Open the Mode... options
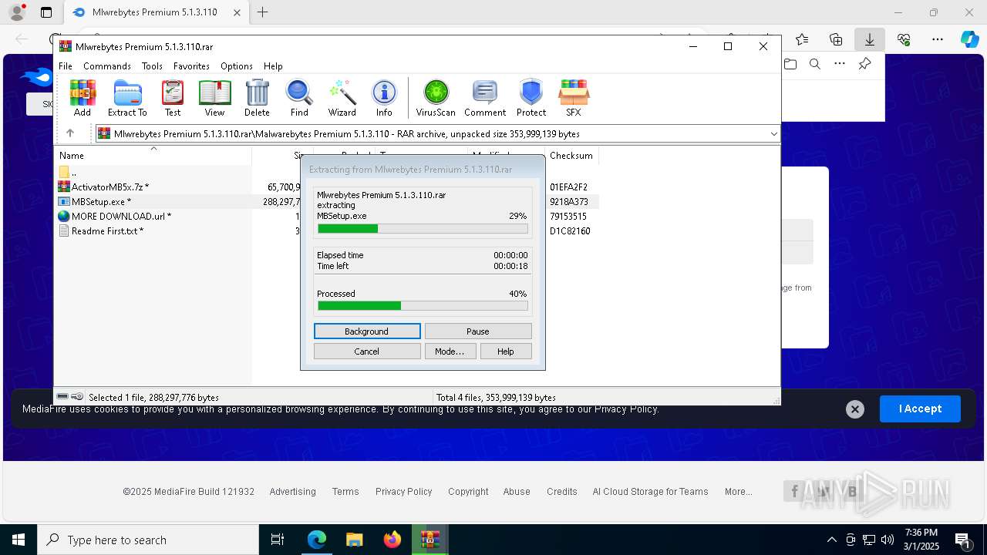Screen dimensions: 987x555 click(x=450, y=351)
